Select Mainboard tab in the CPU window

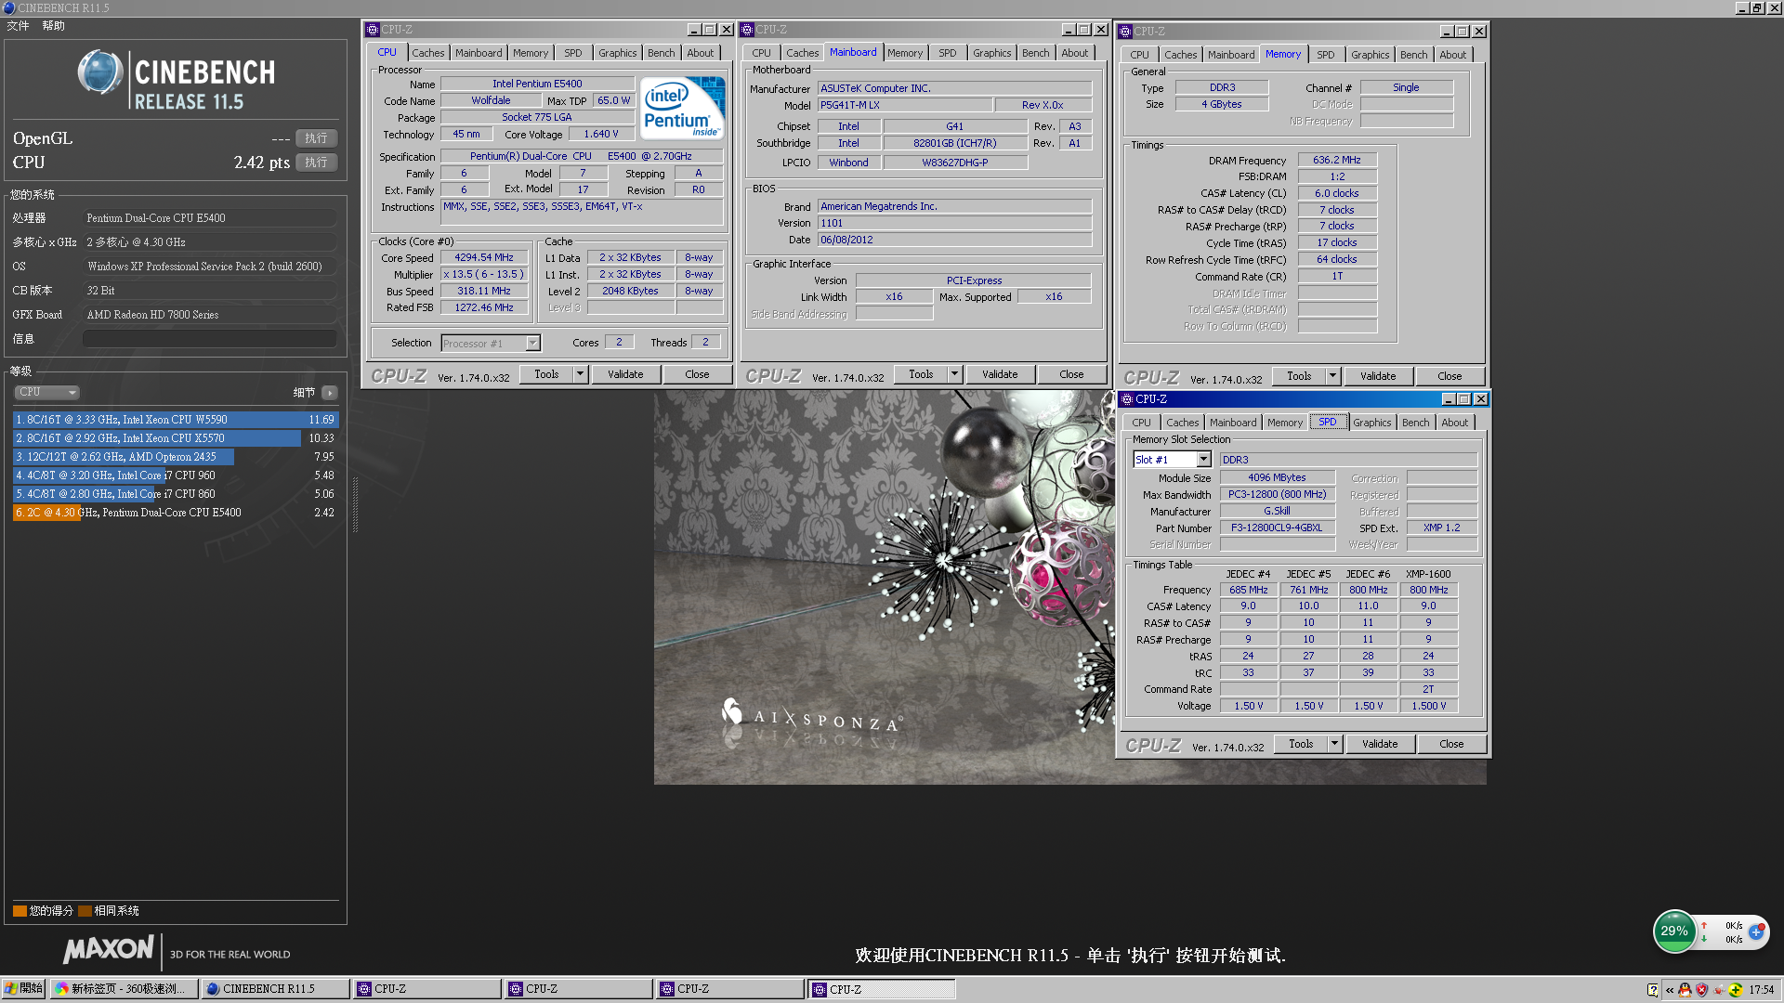point(479,53)
